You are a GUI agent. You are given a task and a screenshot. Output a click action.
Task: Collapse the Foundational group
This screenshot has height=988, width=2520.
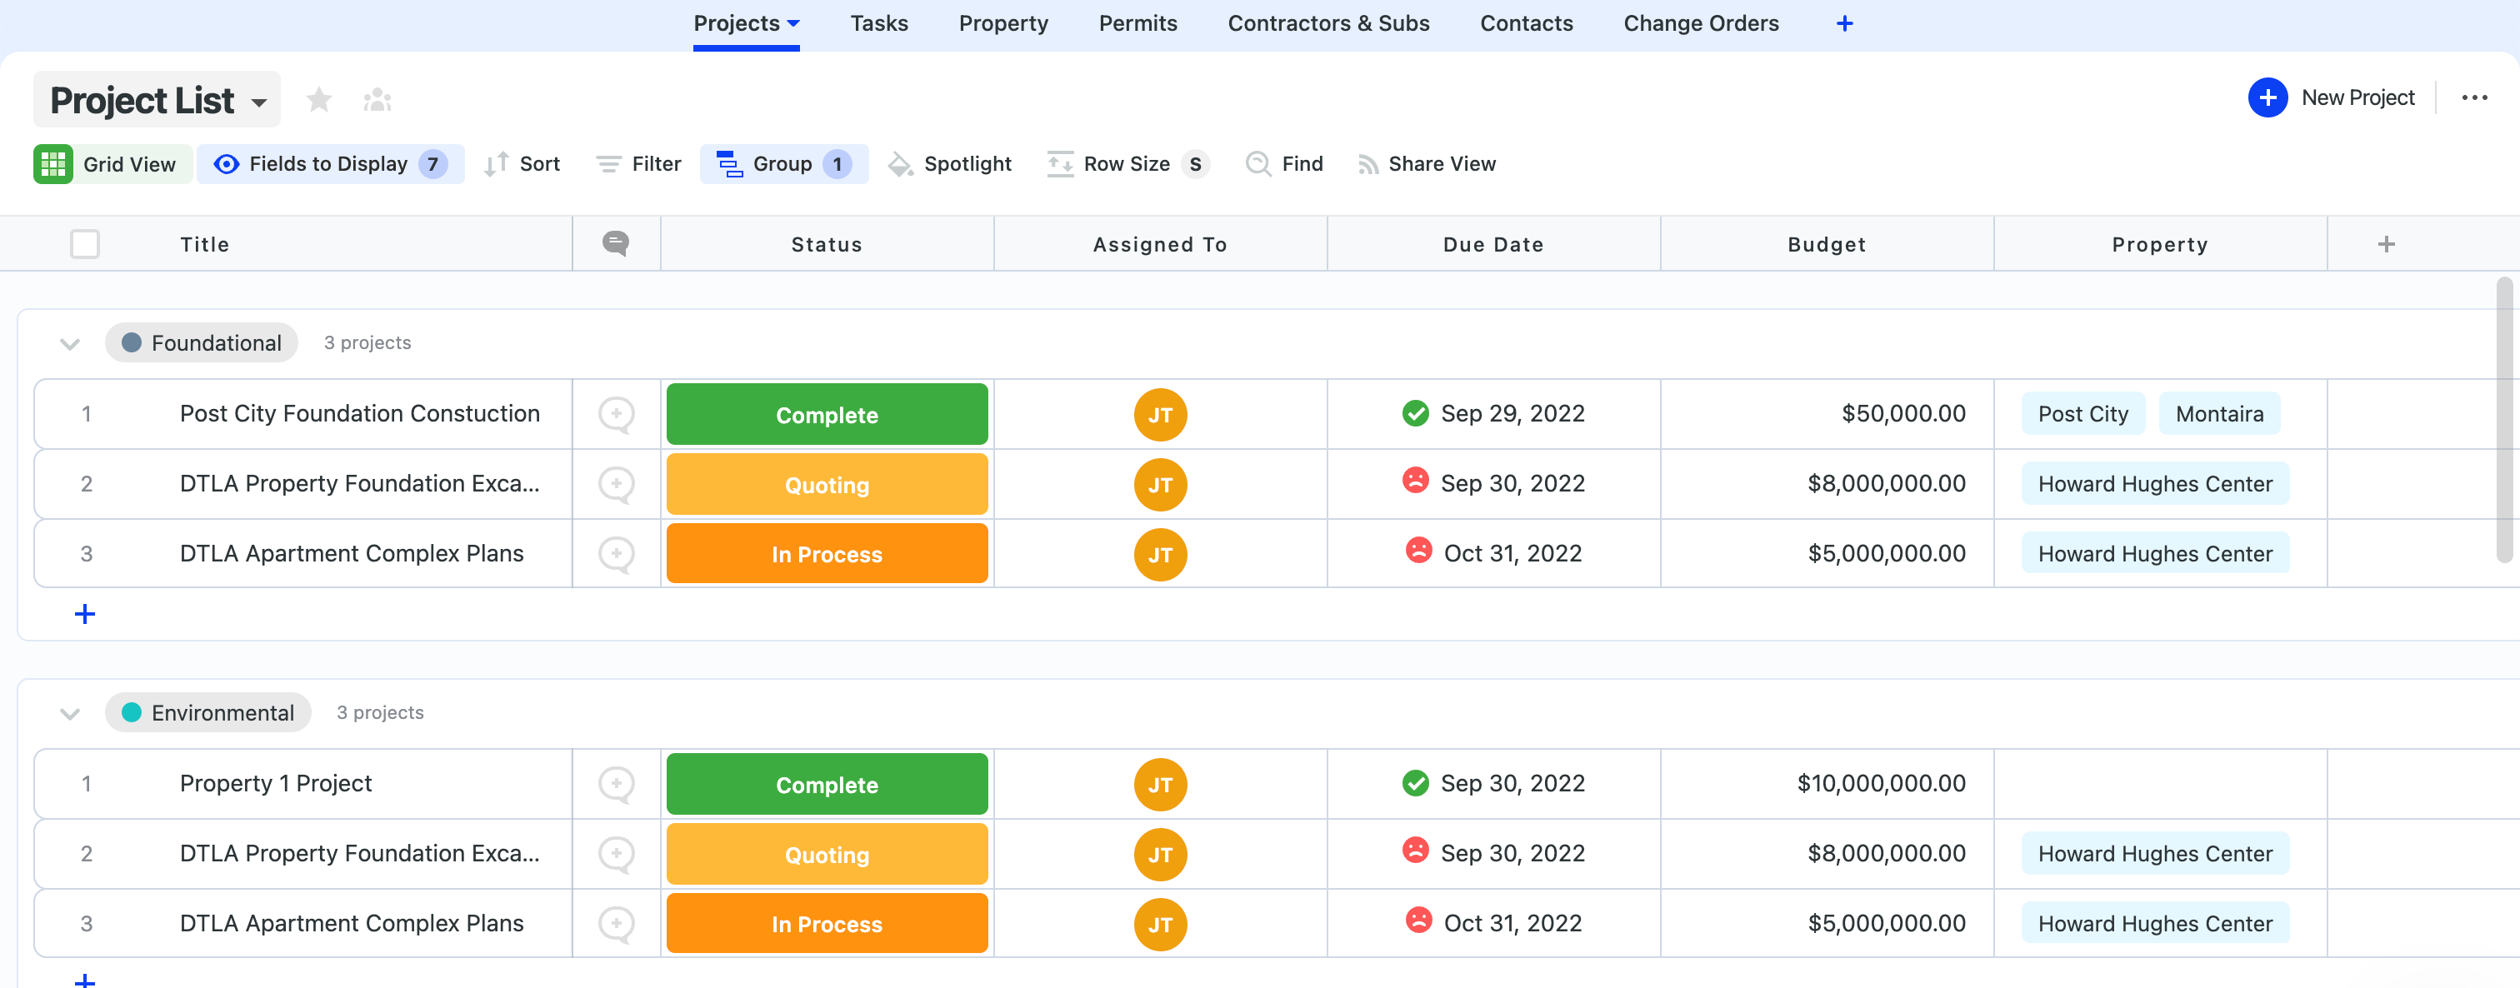tap(69, 343)
